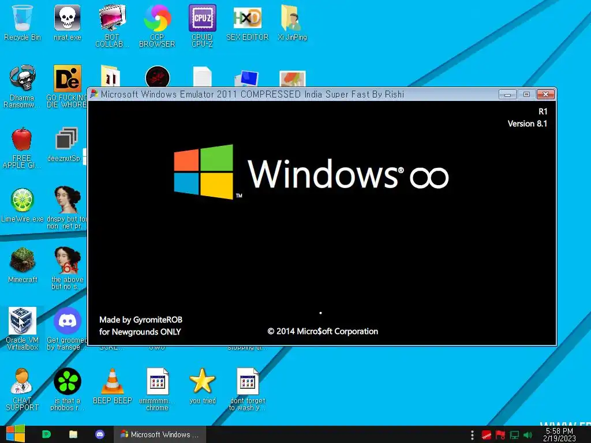Show hidden tray icons via three dots

(x=472, y=435)
